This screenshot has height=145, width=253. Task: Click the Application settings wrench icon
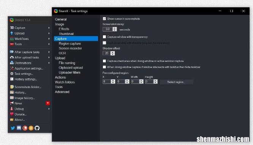point(12,68)
